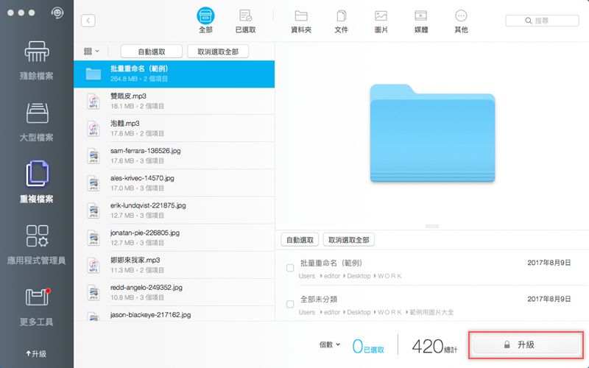
Task: Click the MP3 icon of 娜娜來我家.mp3
Action: (x=94, y=266)
